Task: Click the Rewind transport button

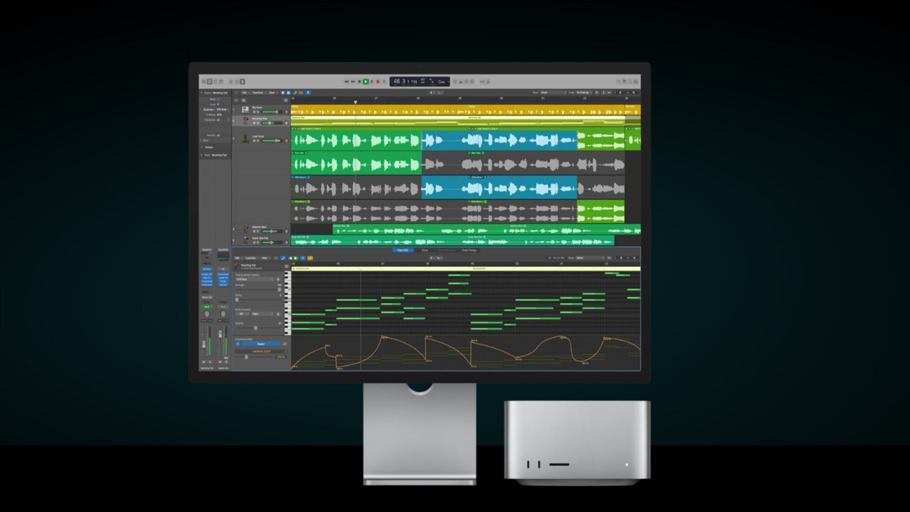Action: pyautogui.click(x=346, y=81)
